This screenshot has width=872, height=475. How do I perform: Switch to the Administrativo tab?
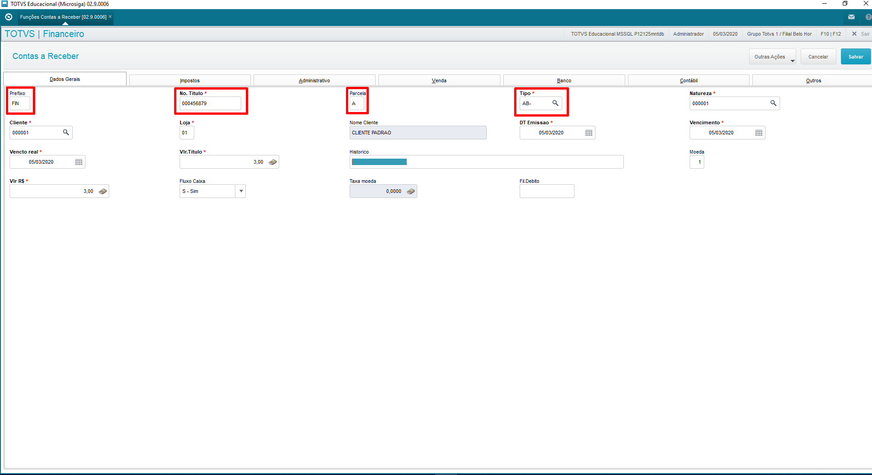(314, 80)
